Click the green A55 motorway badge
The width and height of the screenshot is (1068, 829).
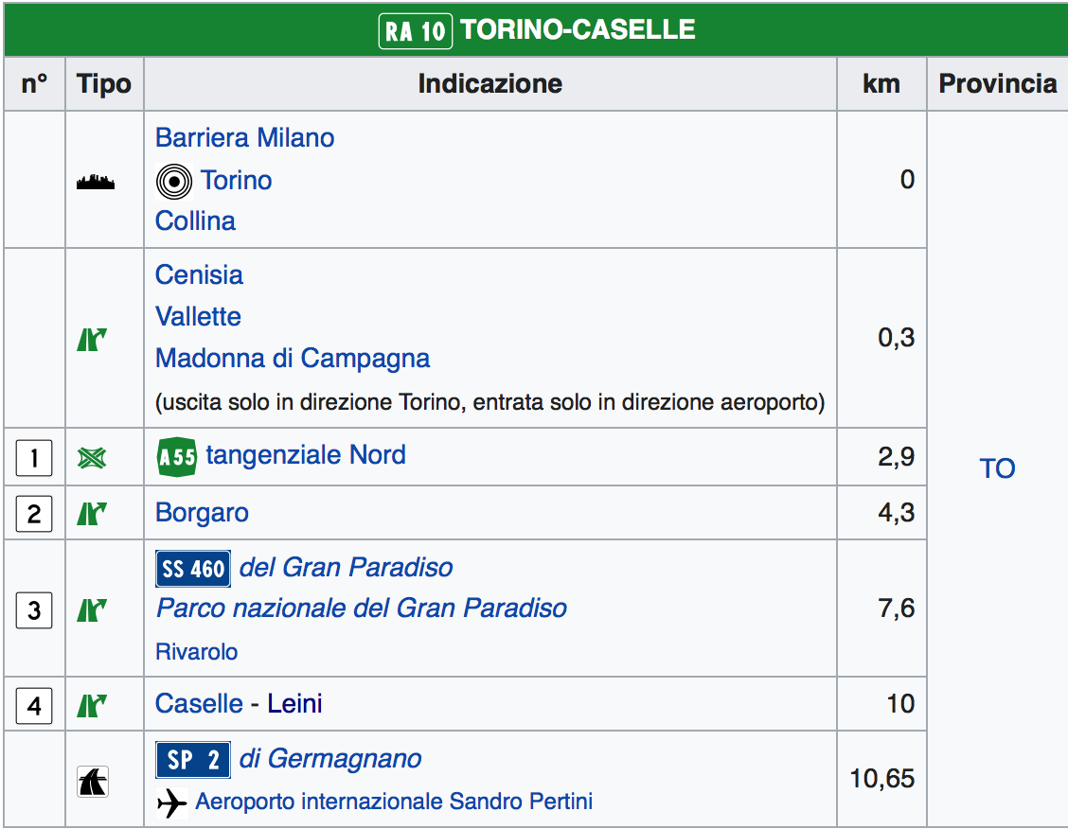(176, 457)
